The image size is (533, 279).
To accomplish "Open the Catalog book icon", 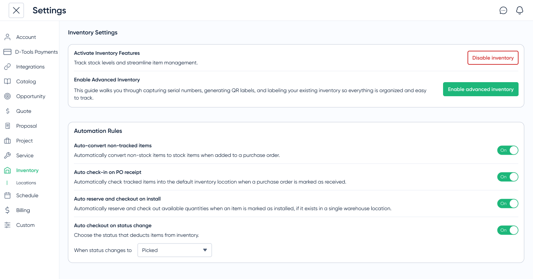I will [7, 81].
